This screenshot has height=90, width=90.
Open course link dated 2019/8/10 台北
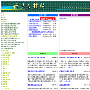[x=35, y=26]
